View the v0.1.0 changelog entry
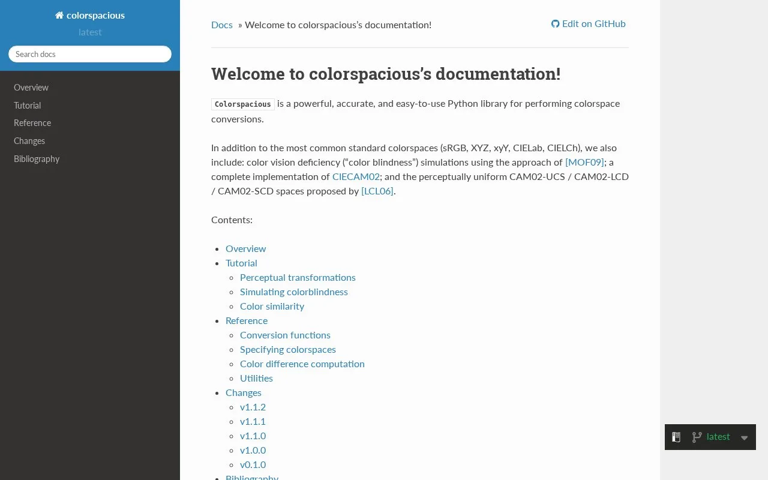This screenshot has height=480, width=768. (253, 464)
